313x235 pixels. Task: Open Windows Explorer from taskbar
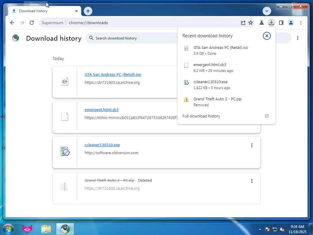(x=46, y=229)
